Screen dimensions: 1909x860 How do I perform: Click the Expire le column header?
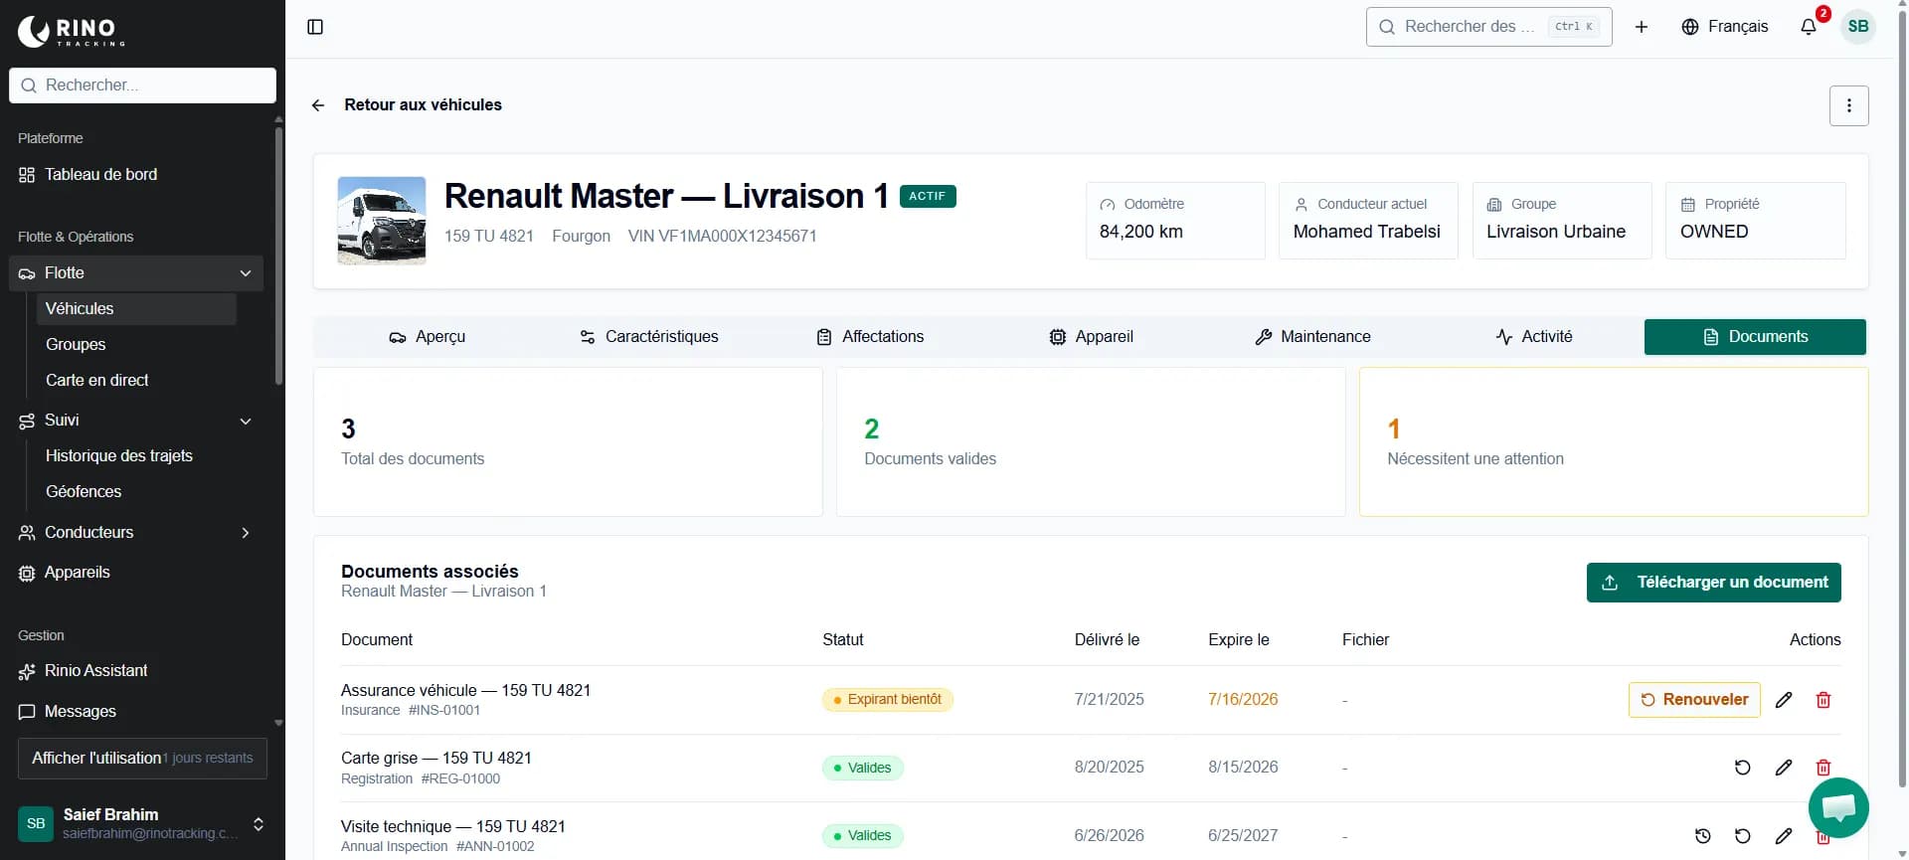coord(1239,640)
